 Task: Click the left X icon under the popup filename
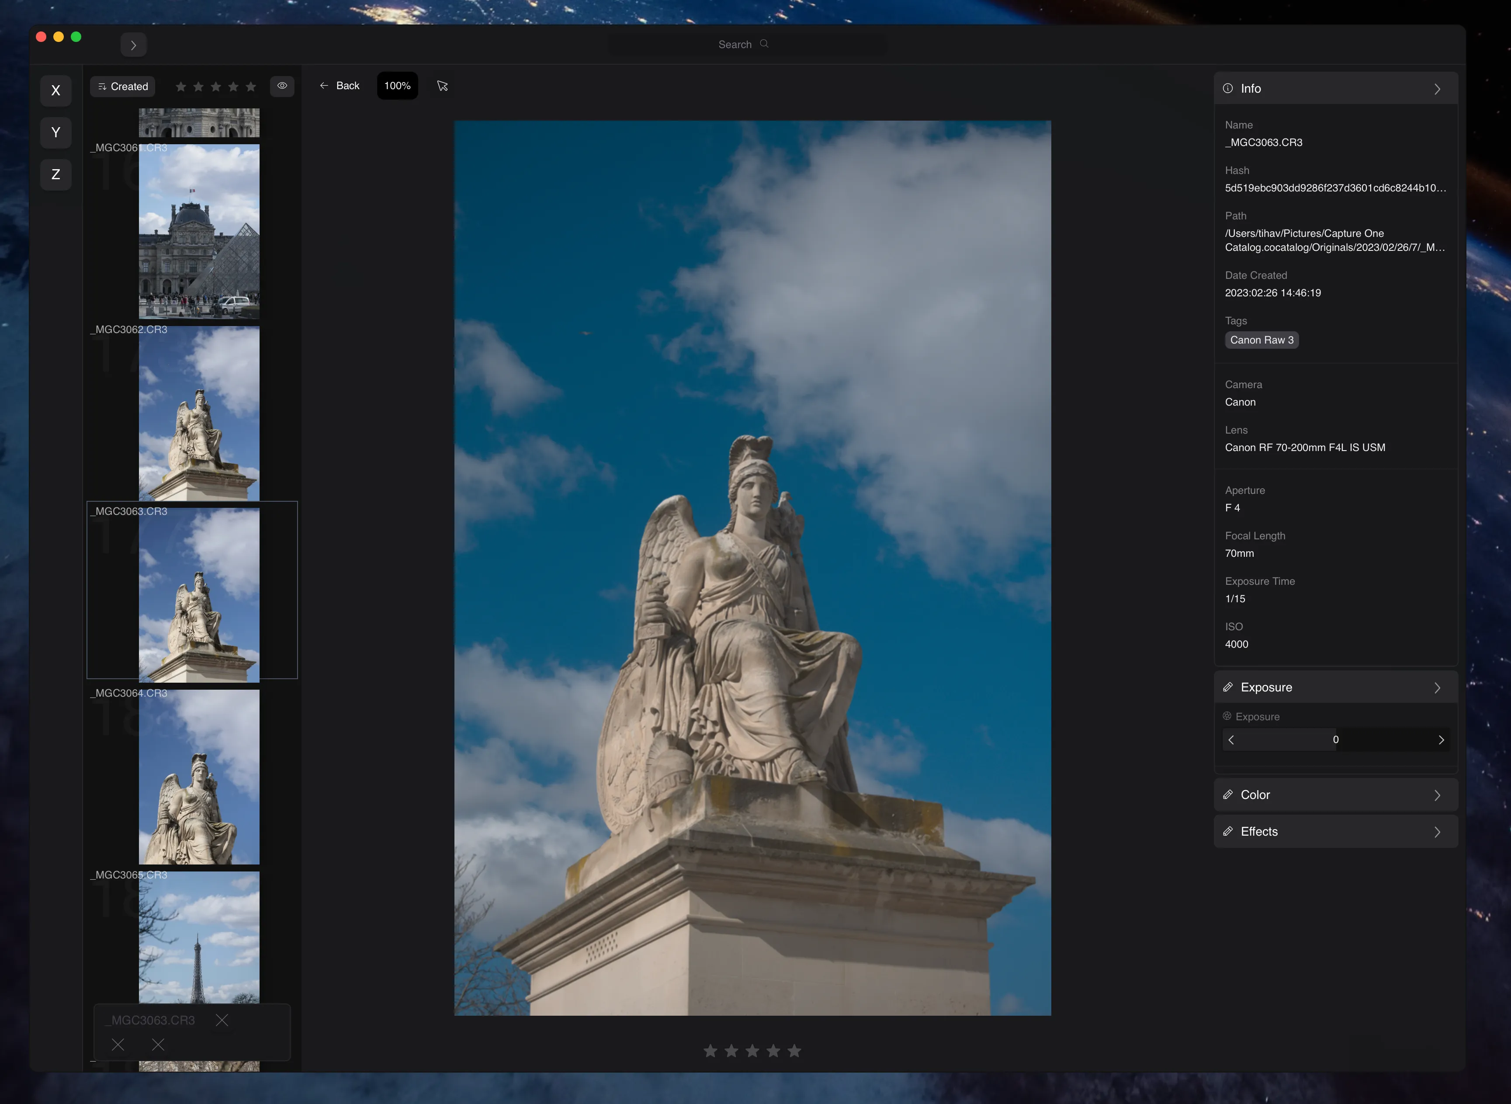point(118,1044)
